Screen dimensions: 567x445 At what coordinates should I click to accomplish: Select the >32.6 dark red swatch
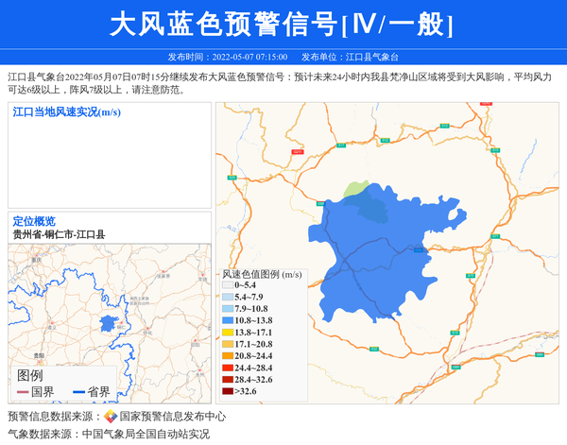[x=227, y=390]
